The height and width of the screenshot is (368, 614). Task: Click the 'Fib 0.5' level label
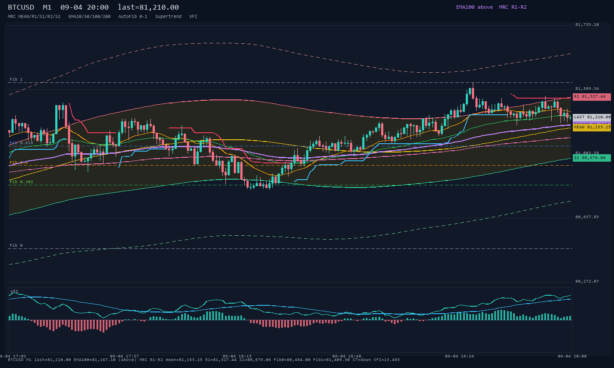pos(19,163)
